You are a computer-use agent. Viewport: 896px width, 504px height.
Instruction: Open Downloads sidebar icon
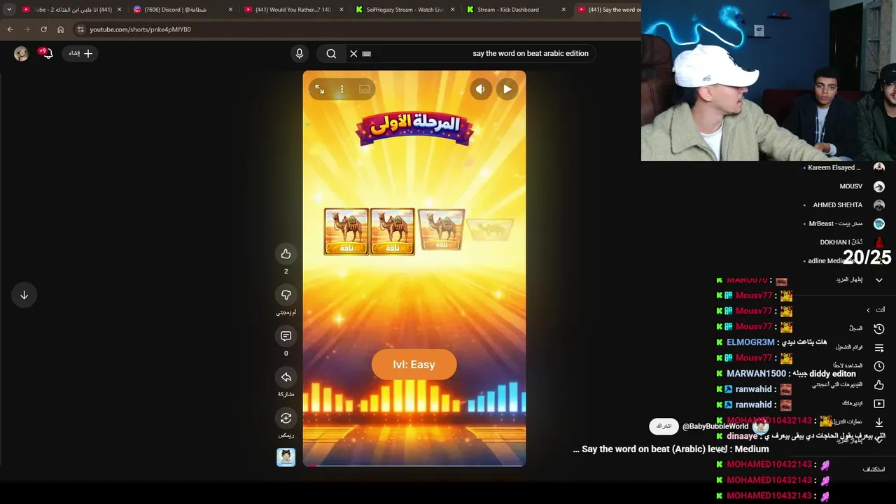coord(879,422)
